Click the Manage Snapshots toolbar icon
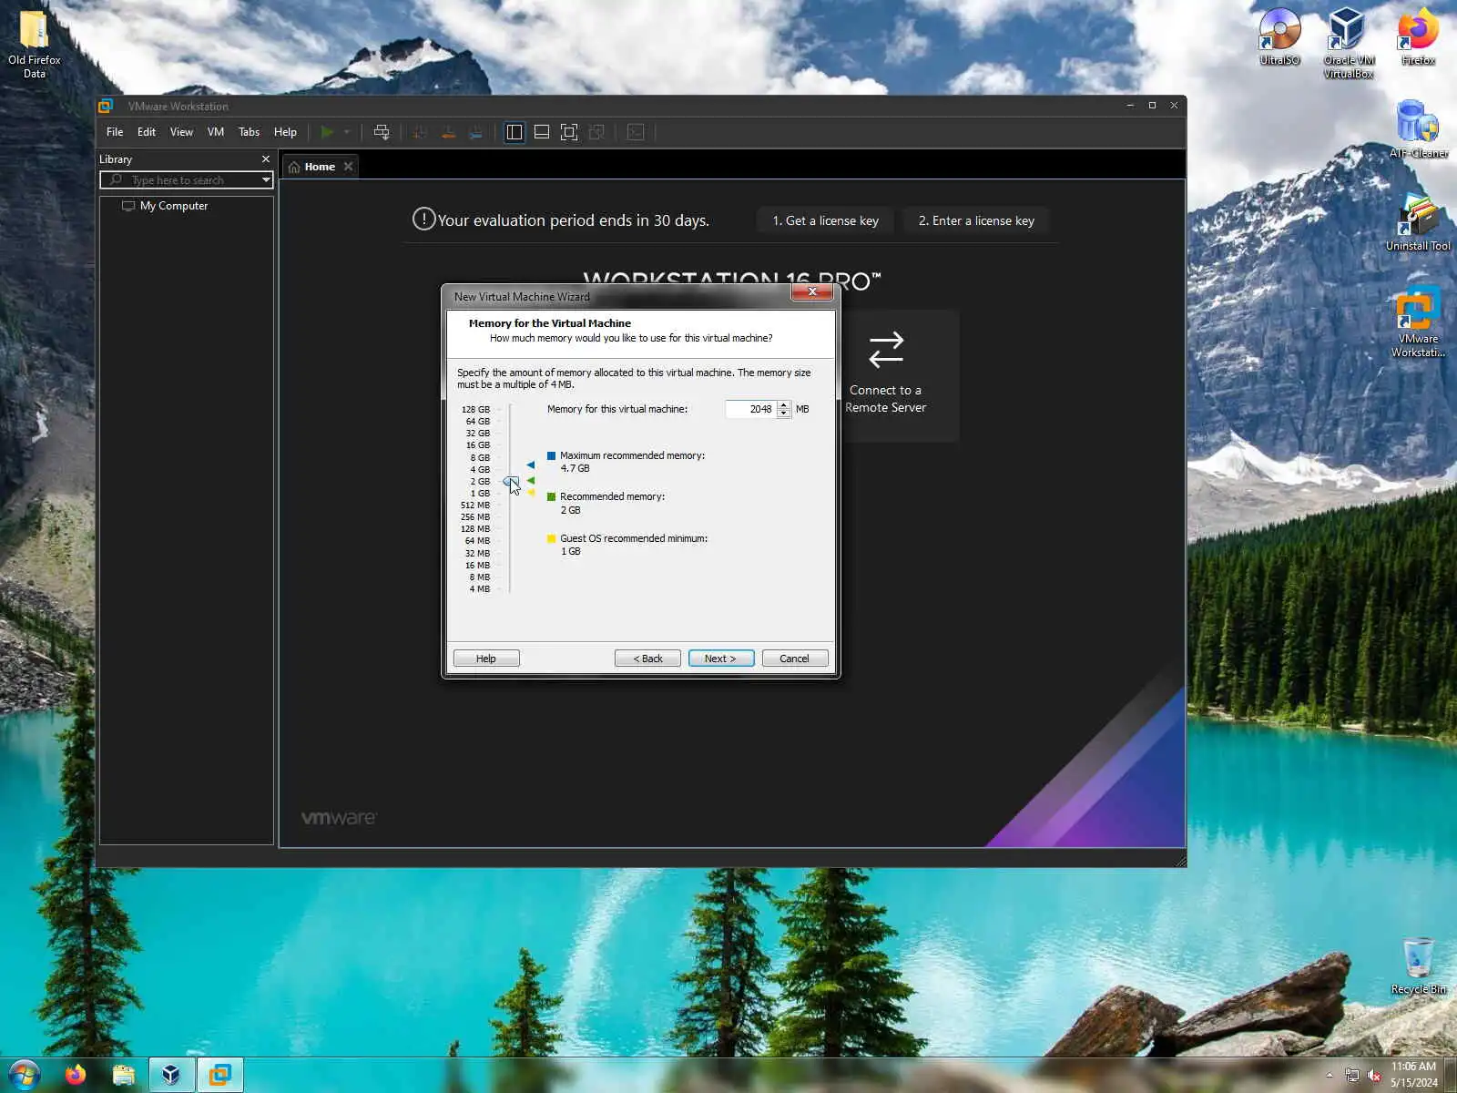Viewport: 1457px width, 1093px height. click(475, 132)
